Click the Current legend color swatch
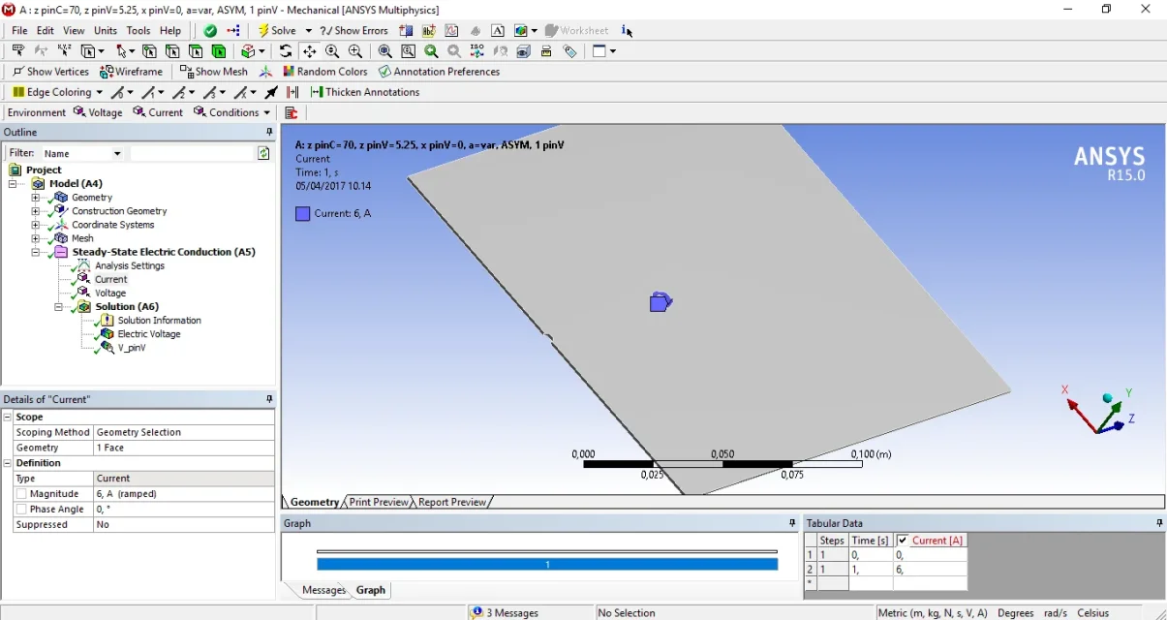 click(303, 213)
